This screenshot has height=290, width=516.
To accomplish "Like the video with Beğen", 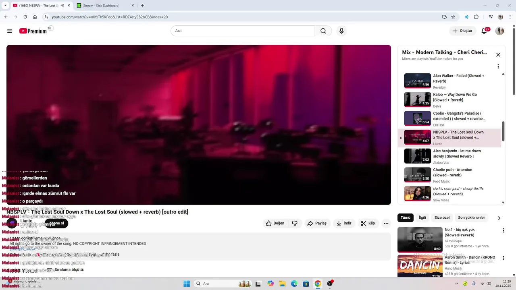I will (275, 223).
